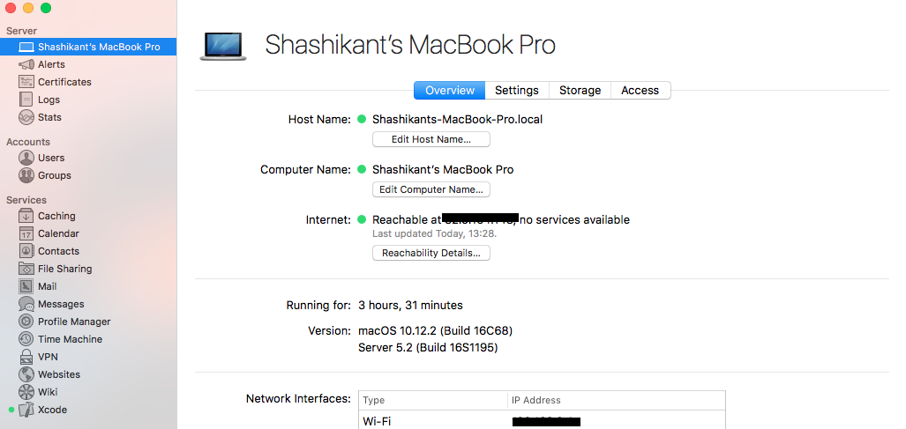Open the Access tab

[640, 91]
